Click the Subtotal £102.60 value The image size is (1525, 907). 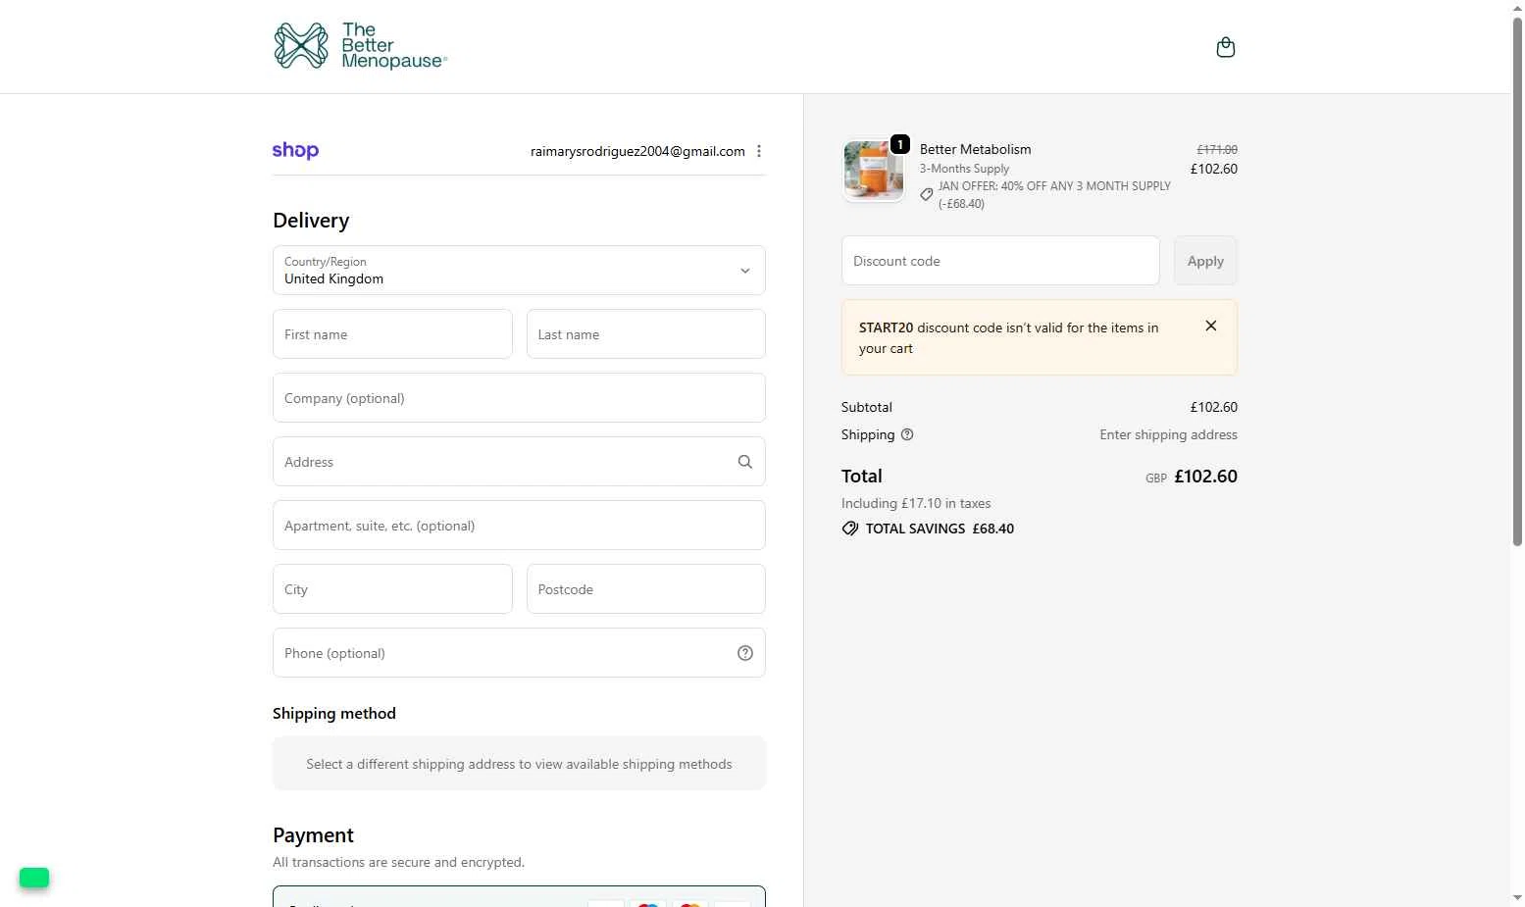pyautogui.click(x=1214, y=407)
